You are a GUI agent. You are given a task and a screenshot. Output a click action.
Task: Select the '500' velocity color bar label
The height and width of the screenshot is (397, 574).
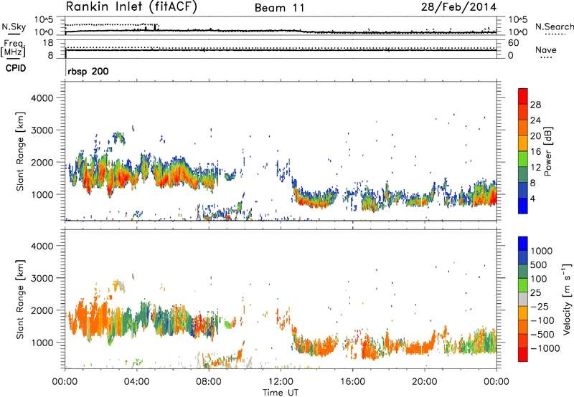(538, 264)
